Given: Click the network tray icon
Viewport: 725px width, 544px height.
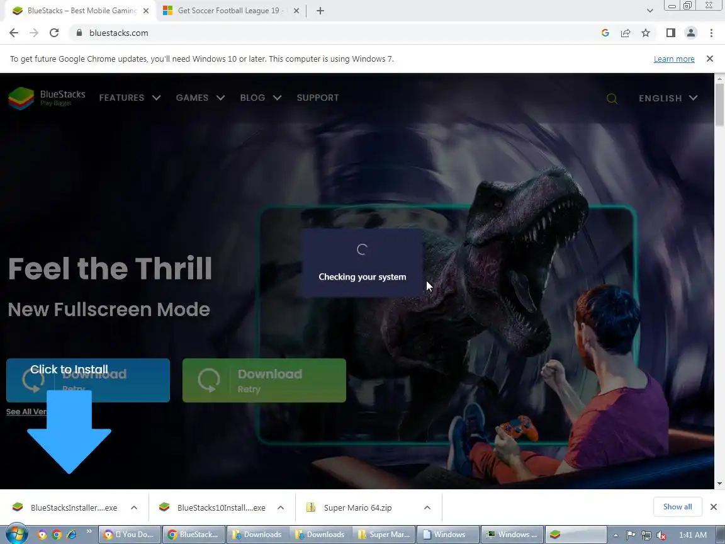Looking at the screenshot, I should (646, 535).
